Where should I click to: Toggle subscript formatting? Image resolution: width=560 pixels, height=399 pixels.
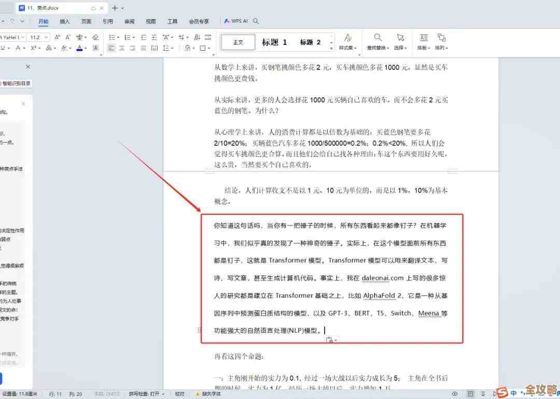pos(32,48)
